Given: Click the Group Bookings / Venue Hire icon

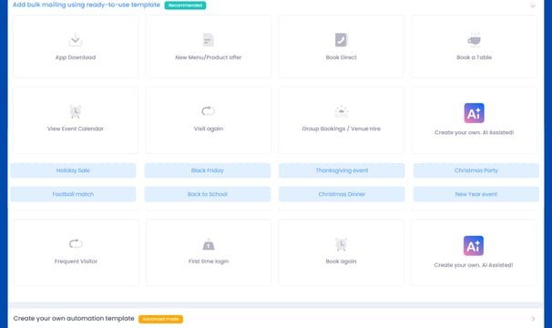Looking at the screenshot, I should (x=341, y=111).
